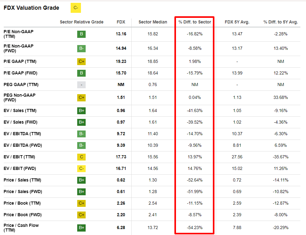Click the B+ grade badge for EV / Sales (TTM)

pyautogui.click(x=81, y=110)
